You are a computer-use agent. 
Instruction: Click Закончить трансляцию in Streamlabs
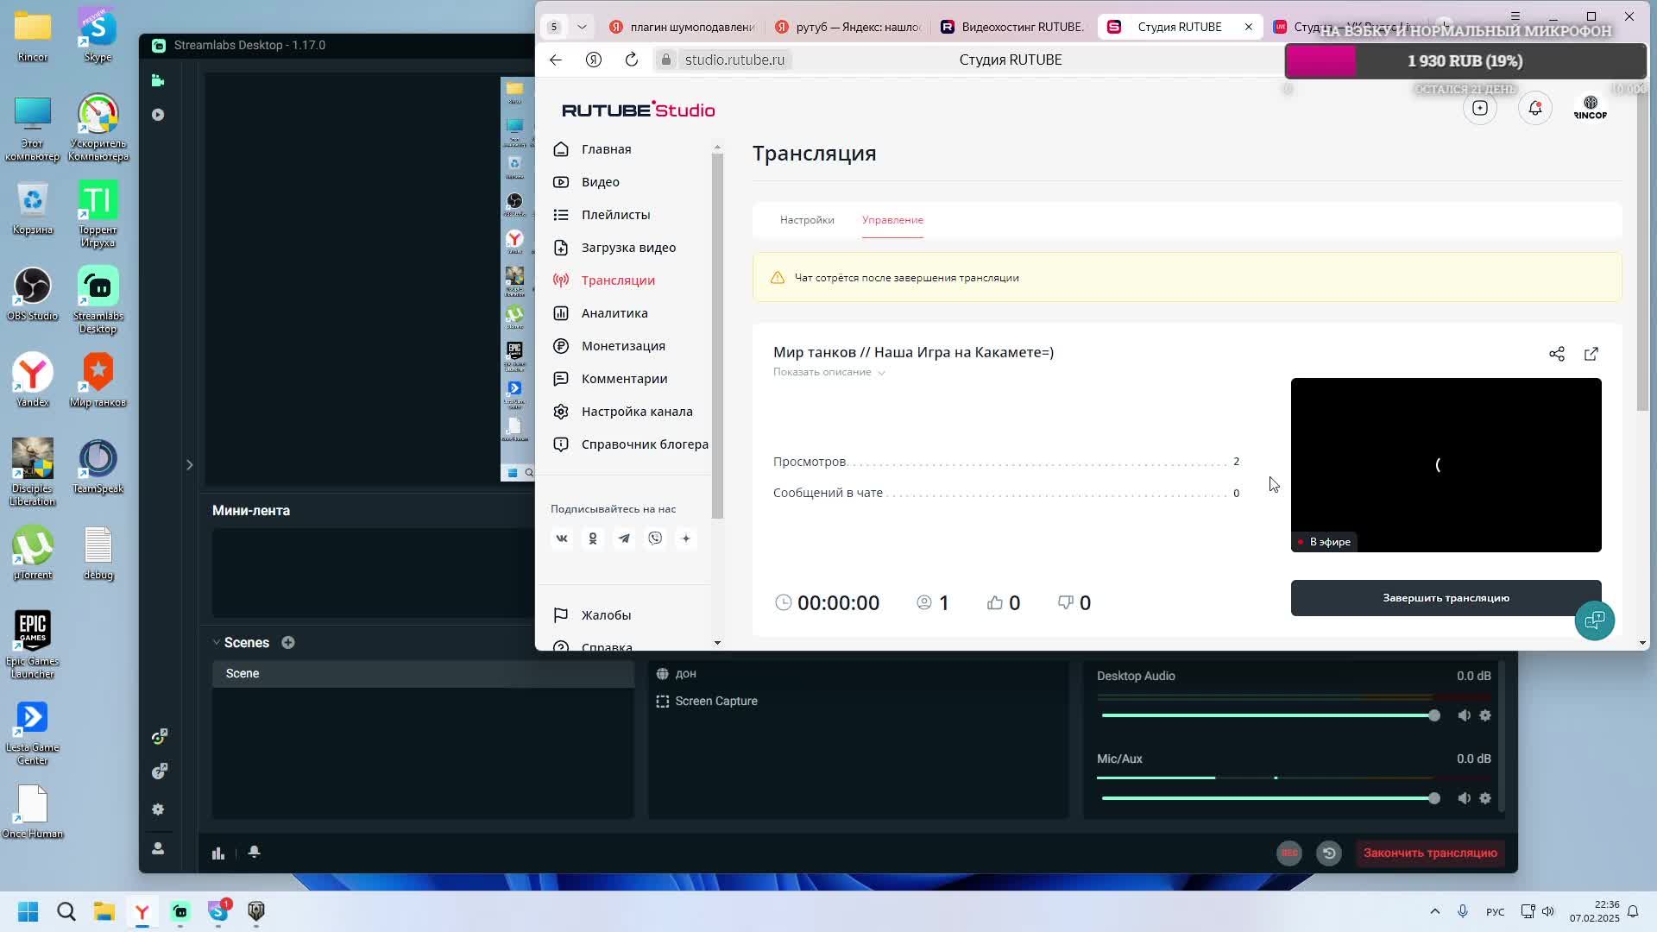[x=1429, y=853]
